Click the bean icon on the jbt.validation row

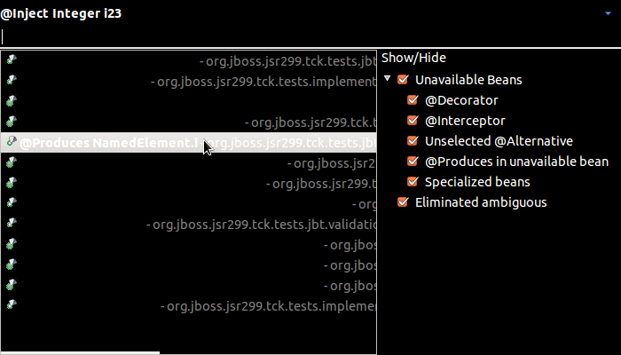[x=11, y=224]
